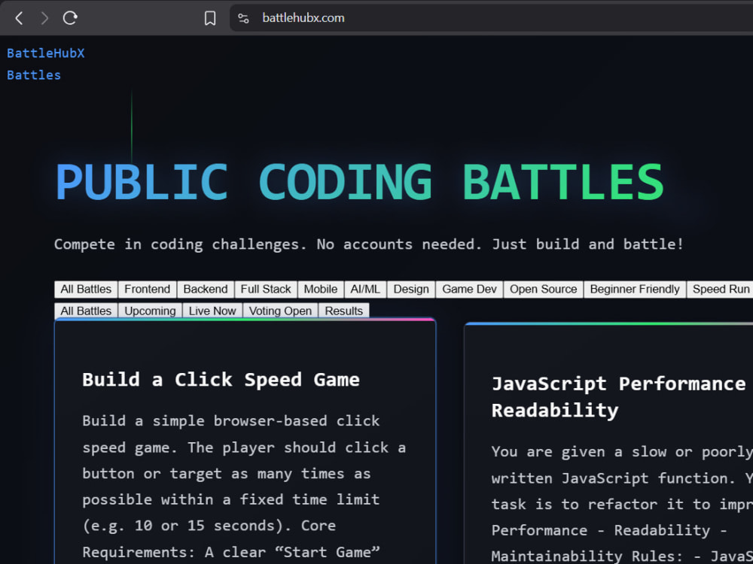Show Upcoming battles
753x564 pixels.
point(150,311)
